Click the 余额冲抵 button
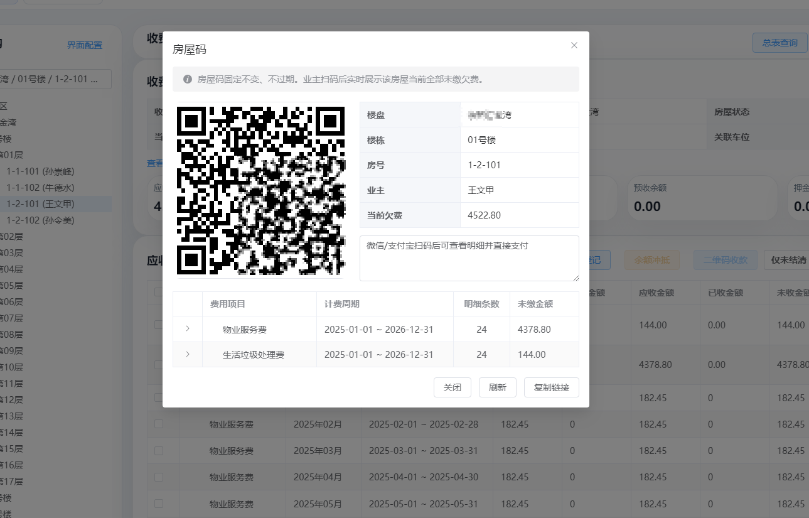Image resolution: width=809 pixels, height=518 pixels. point(652,260)
